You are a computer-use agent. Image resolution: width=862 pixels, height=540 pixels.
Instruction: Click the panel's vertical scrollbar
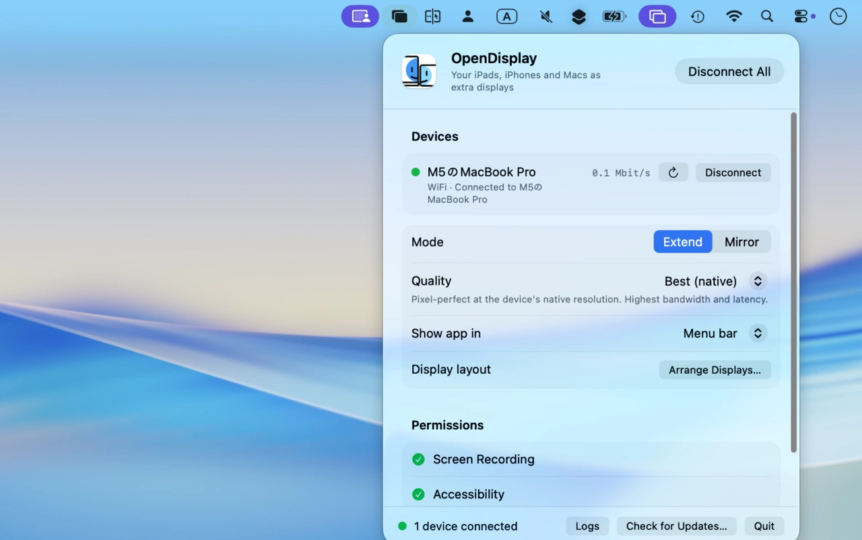pyautogui.click(x=793, y=282)
